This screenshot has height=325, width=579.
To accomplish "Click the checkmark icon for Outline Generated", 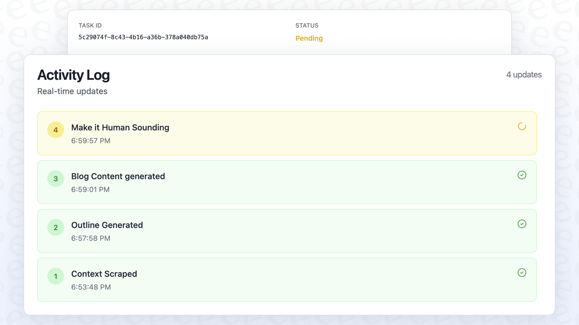I will 522,224.
